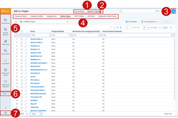Tick the checkbox for MultiMate 3.6
The image size is (178, 118).
click(x=22, y=60)
